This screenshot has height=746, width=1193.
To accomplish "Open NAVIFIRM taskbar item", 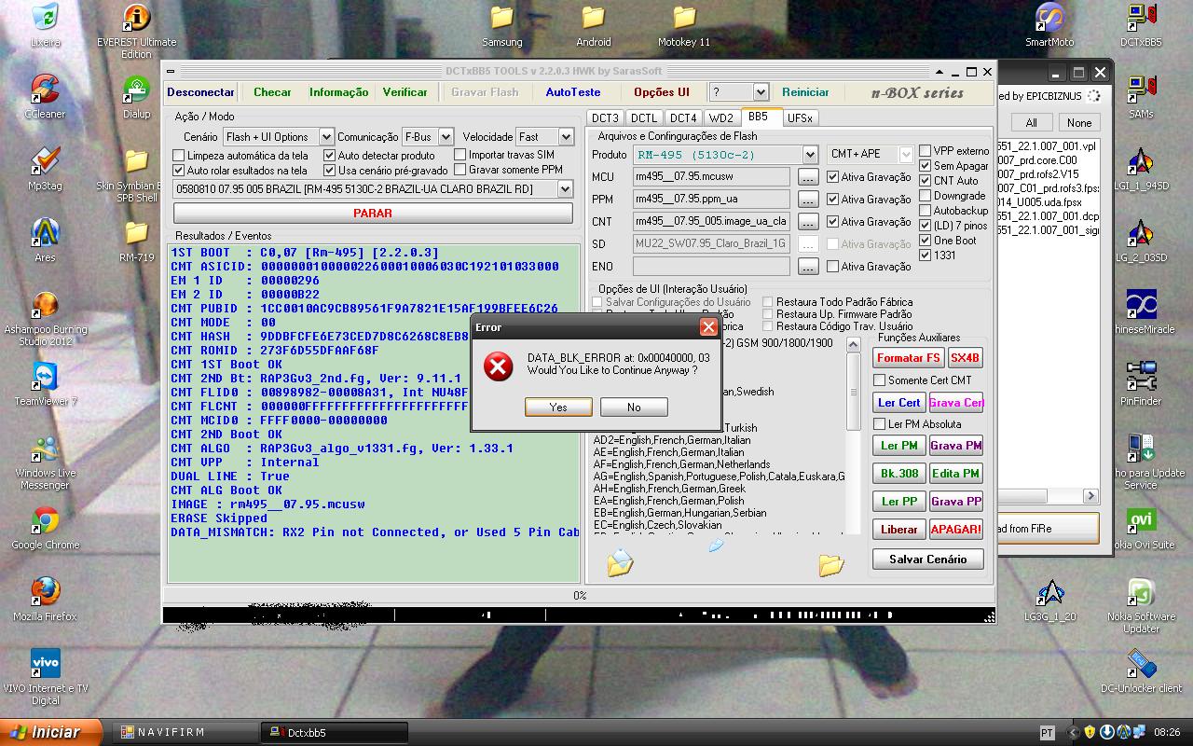I will click(184, 732).
